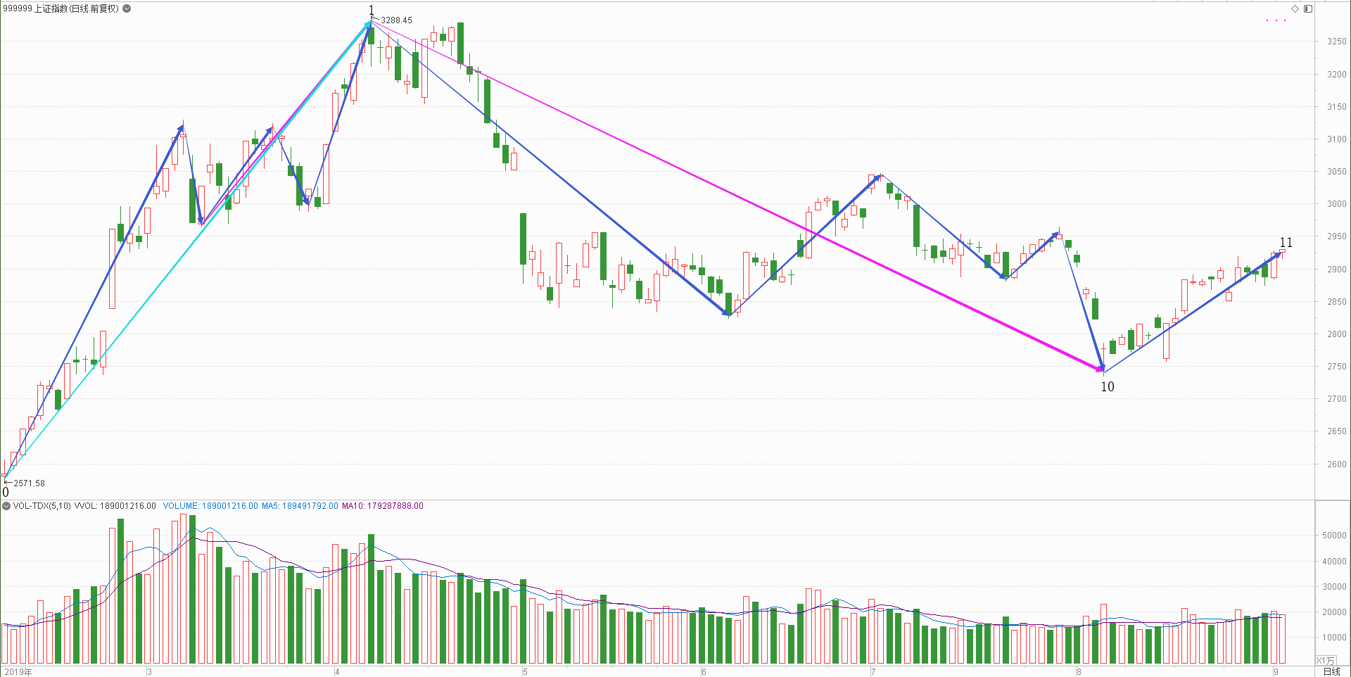Screen dimensions: 1351x677
Task: Click the magenta three-dot marker
Action: [1276, 20]
